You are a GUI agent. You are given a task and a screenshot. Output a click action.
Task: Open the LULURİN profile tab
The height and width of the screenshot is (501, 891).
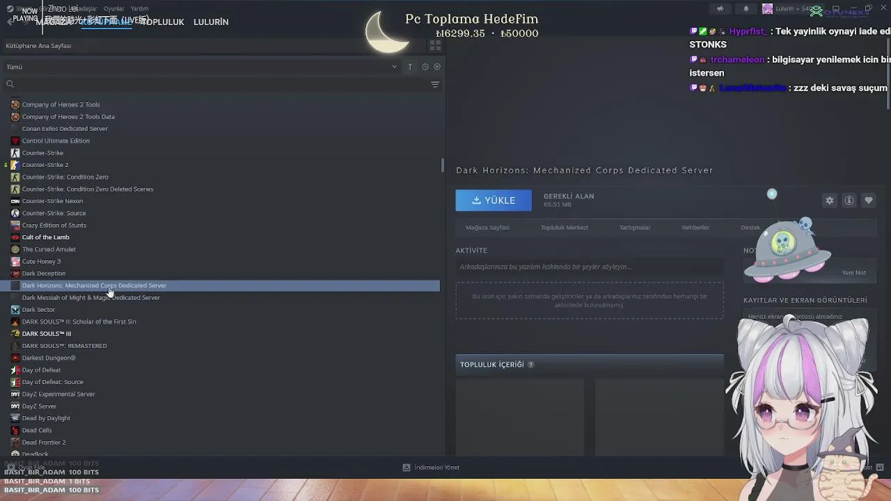click(x=211, y=22)
